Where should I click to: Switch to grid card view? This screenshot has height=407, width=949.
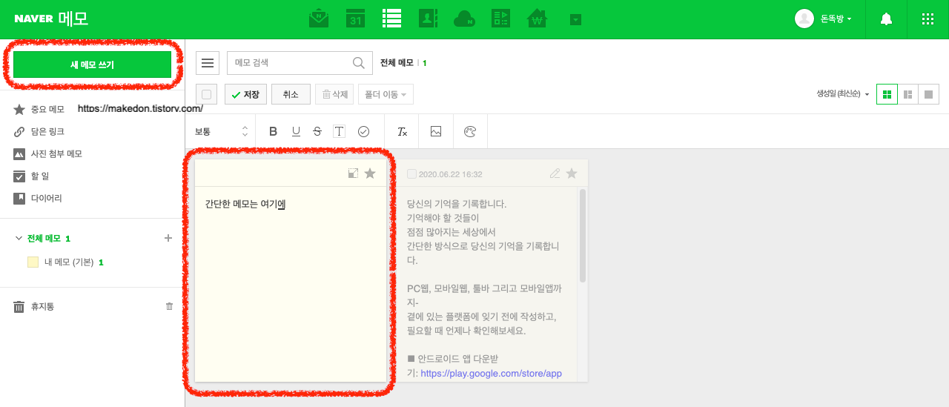(x=887, y=94)
